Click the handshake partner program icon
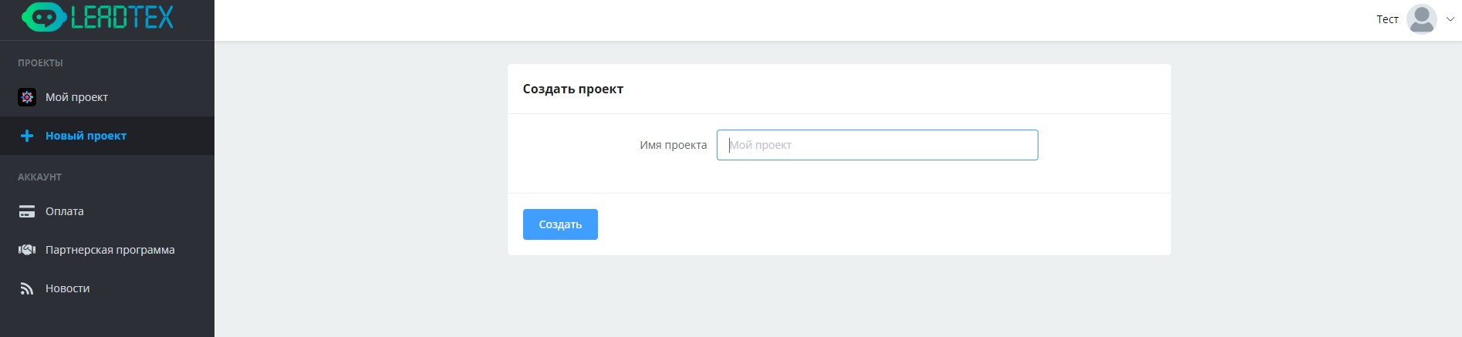The image size is (1462, 337). click(27, 250)
